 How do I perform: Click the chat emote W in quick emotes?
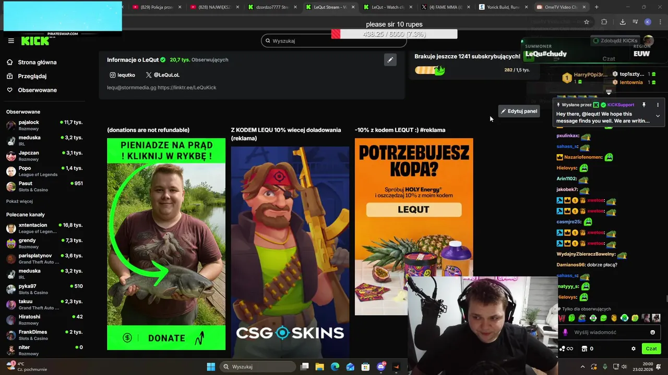coord(562,318)
